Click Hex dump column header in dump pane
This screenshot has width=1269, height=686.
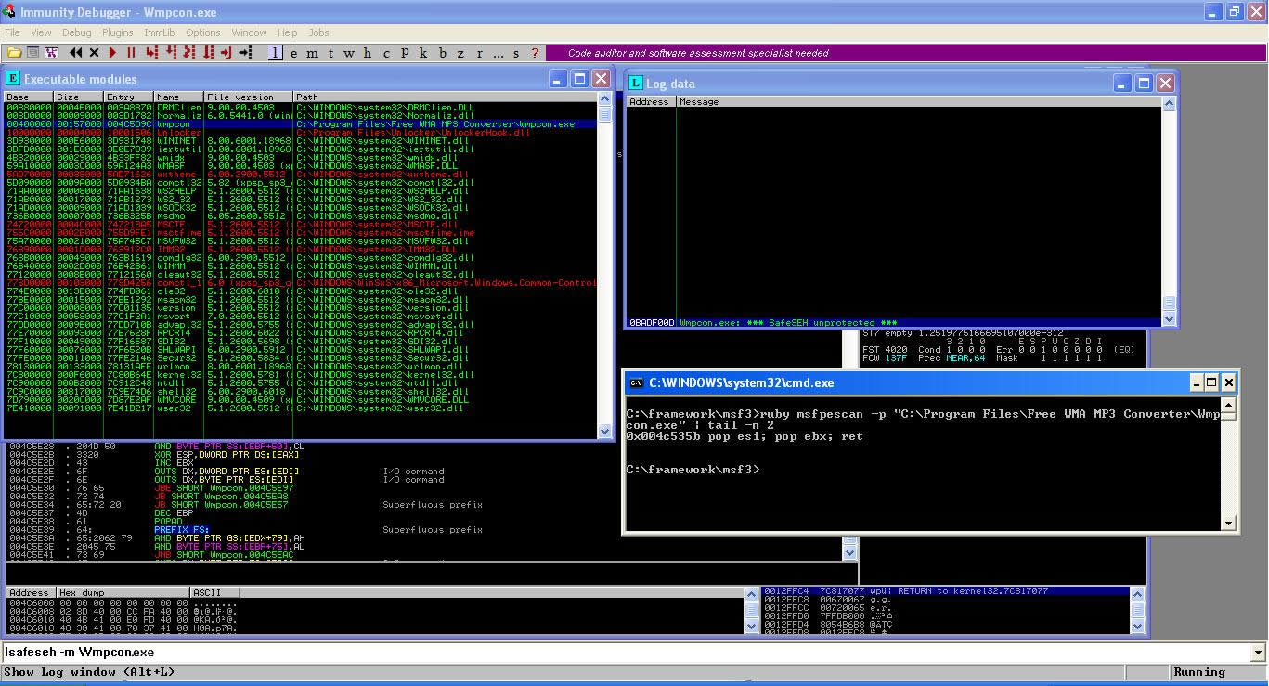122,592
